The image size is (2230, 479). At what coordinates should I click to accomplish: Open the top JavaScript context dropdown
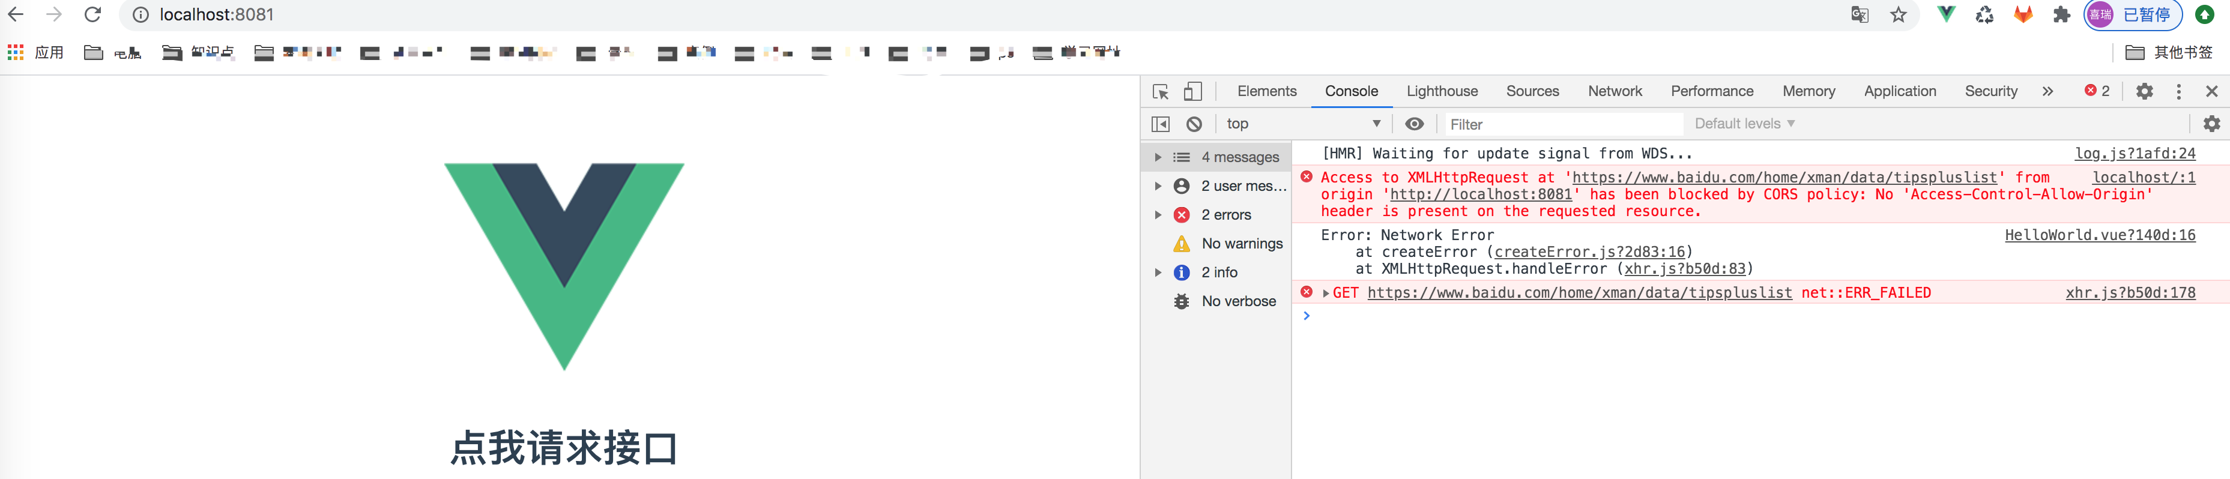1303,124
